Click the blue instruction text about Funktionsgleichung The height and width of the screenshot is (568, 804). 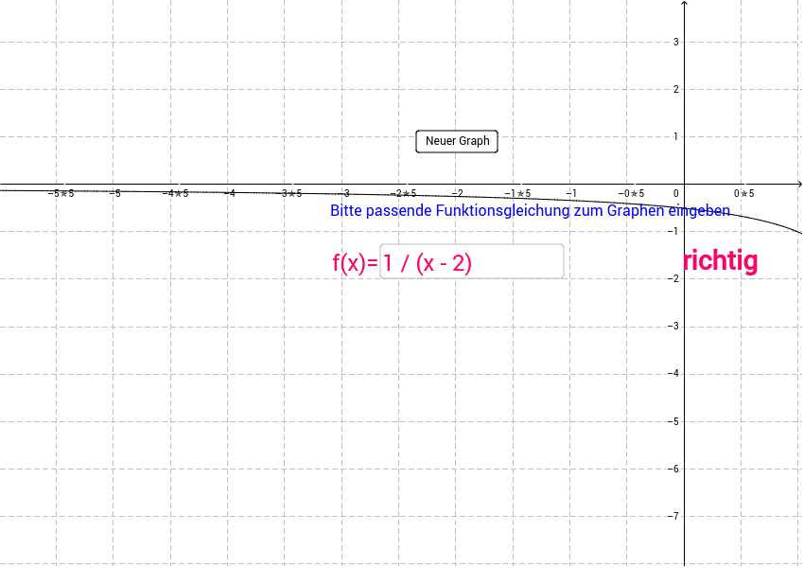pos(530,210)
